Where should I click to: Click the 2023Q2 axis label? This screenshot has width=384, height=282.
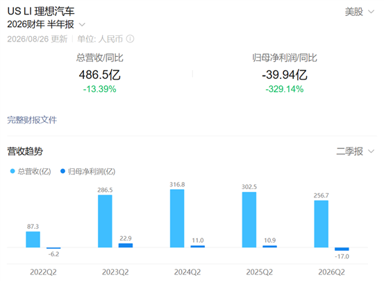115,272
